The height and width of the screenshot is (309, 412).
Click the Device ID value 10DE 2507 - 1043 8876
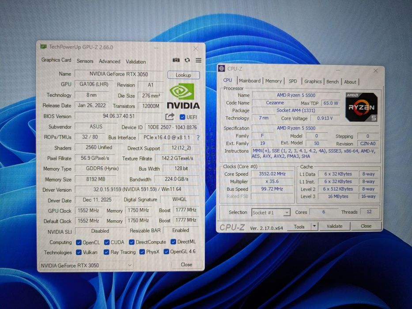coord(172,127)
